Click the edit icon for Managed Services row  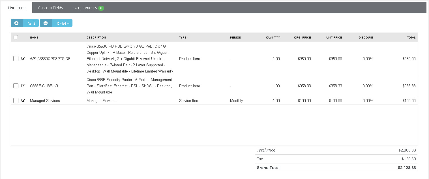click(x=23, y=101)
